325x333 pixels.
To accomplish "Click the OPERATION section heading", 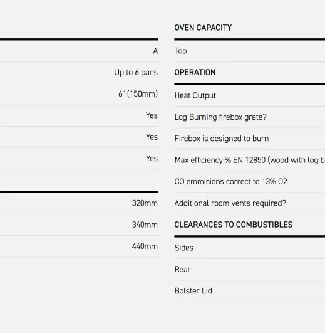I will pyautogui.click(x=195, y=72).
